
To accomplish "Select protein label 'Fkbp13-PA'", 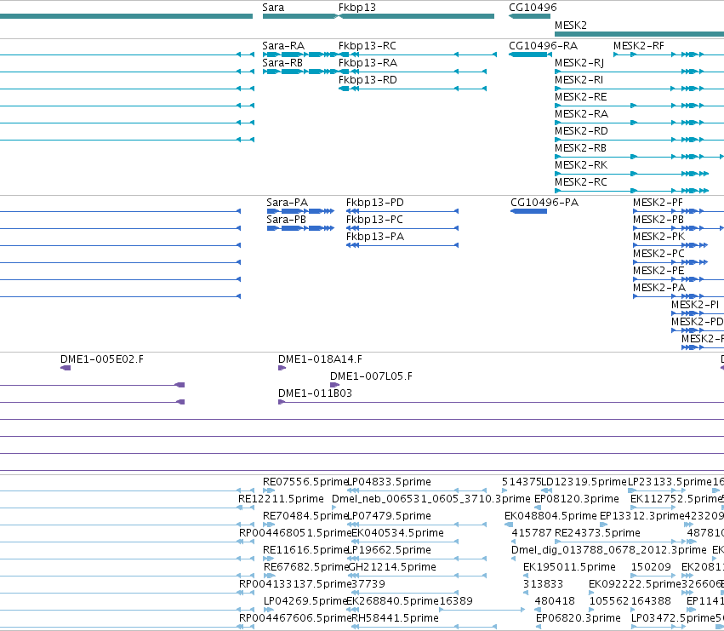I will 375,237.
